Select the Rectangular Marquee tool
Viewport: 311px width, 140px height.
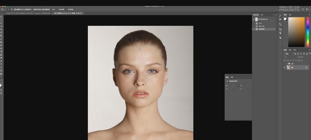(x=1, y=20)
